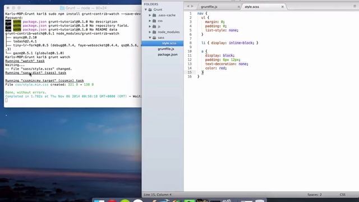359x202 pixels.
Task: Click the js folder icon
Action: point(154,26)
